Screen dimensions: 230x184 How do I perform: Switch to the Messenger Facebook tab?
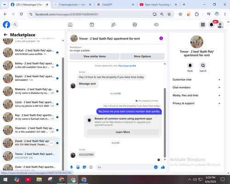29,5
